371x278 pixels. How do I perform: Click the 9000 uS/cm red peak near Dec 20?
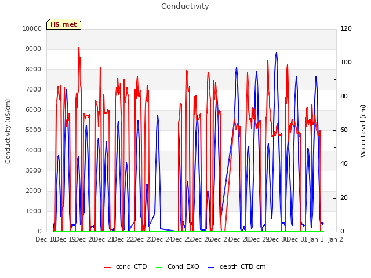(x=79, y=48)
